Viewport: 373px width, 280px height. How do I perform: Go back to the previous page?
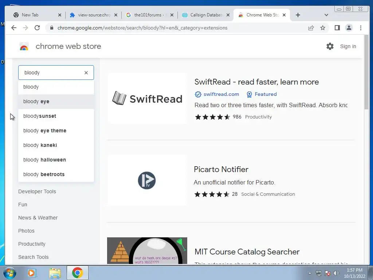[14, 28]
